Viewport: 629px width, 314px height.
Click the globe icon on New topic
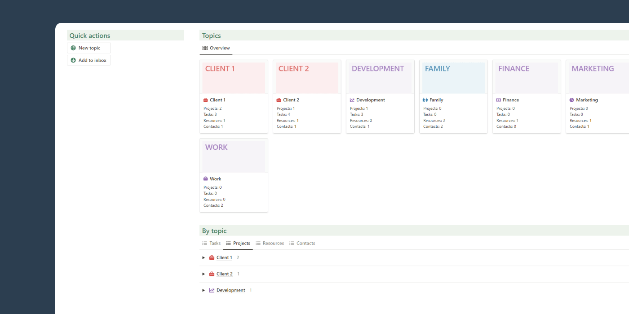tap(73, 48)
